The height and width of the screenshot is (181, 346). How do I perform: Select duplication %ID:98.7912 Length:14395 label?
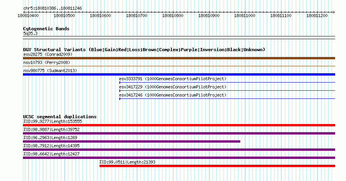pos(51,146)
